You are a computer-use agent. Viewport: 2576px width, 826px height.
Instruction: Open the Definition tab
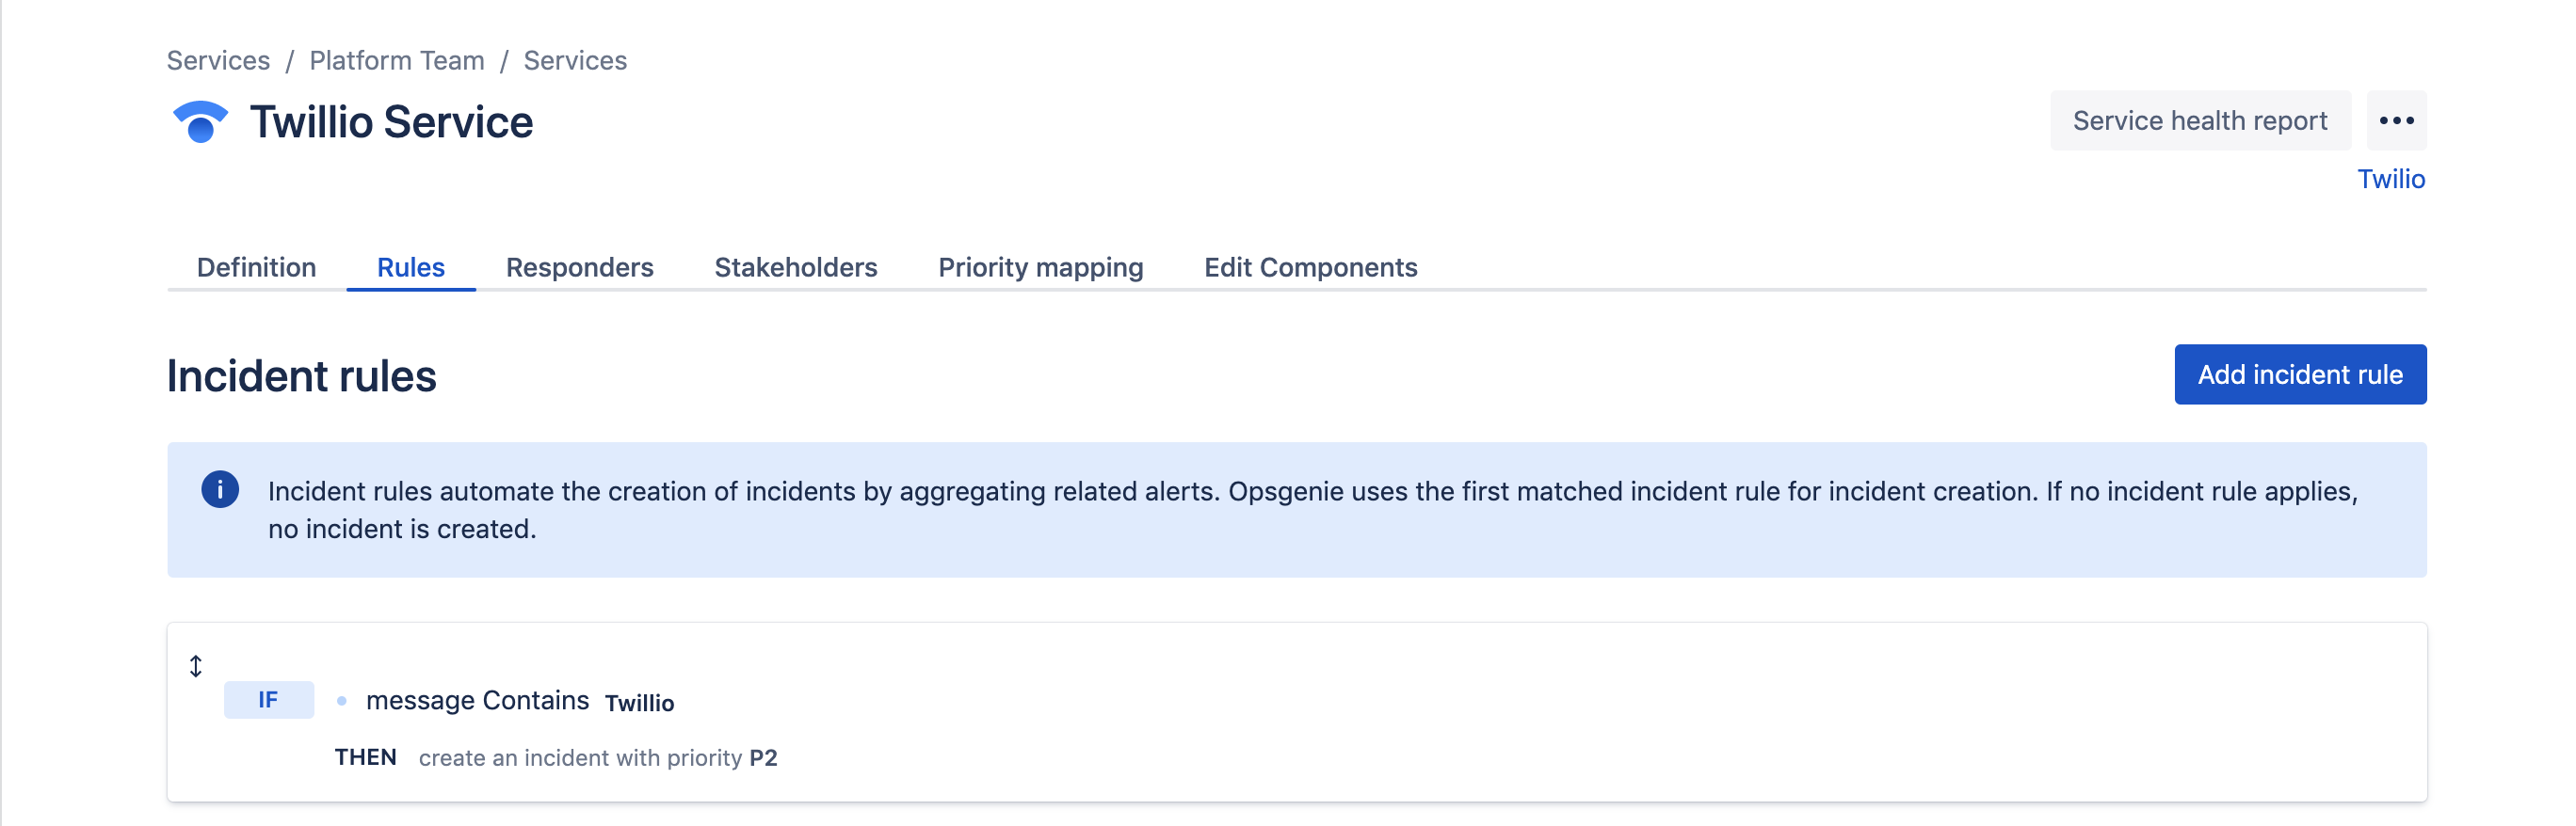coord(256,268)
